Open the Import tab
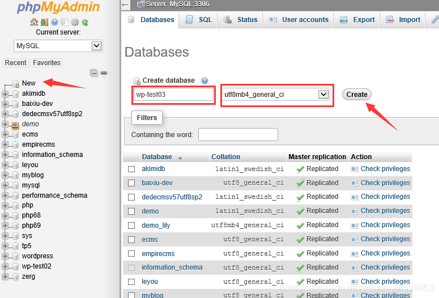The height and width of the screenshot is (298, 439). pos(403,20)
